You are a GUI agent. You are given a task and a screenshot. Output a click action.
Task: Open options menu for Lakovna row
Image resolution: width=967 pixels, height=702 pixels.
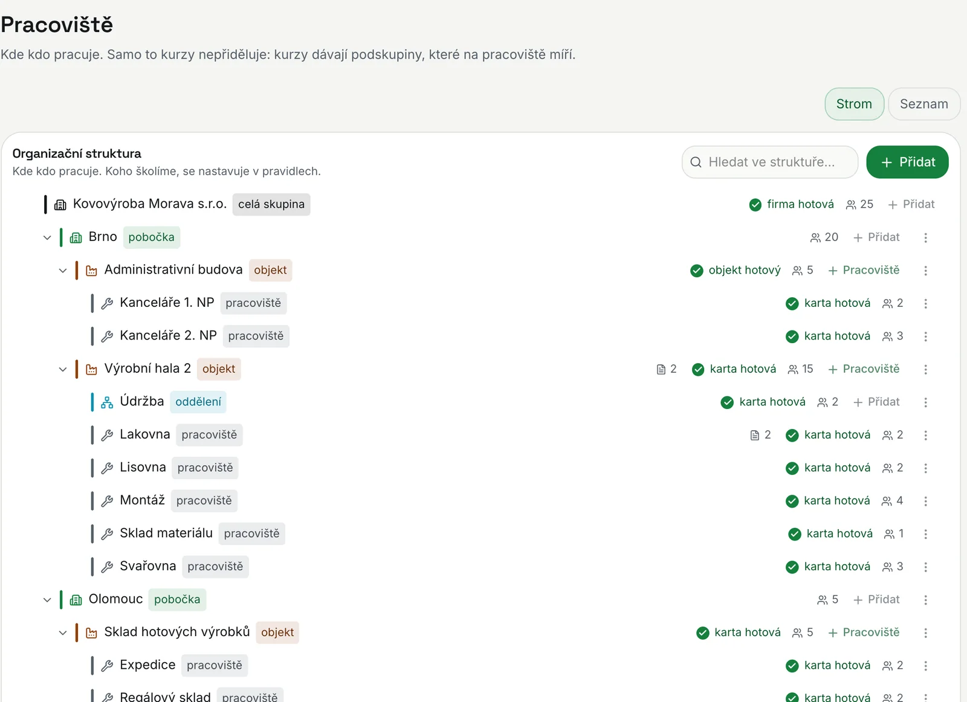tap(925, 435)
